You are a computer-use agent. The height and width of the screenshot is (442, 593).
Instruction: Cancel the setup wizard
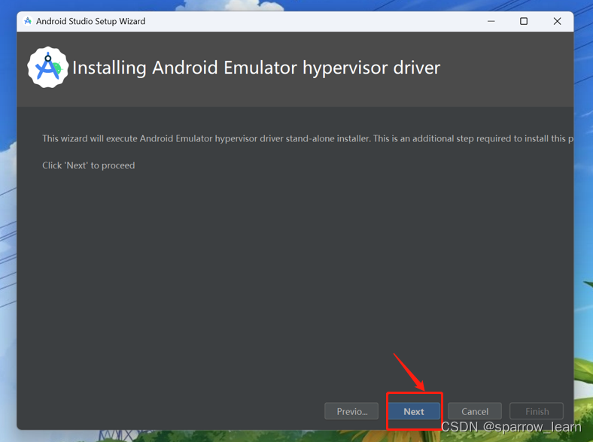(x=475, y=411)
